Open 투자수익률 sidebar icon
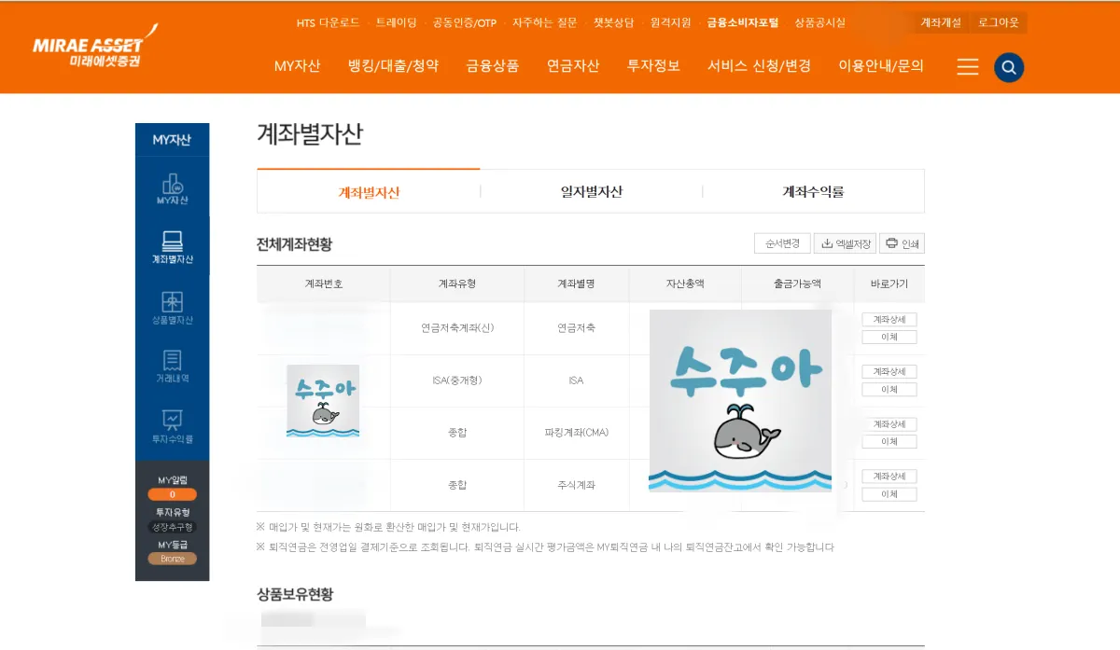Image resolution: width=1120 pixels, height=650 pixels. coord(173,426)
